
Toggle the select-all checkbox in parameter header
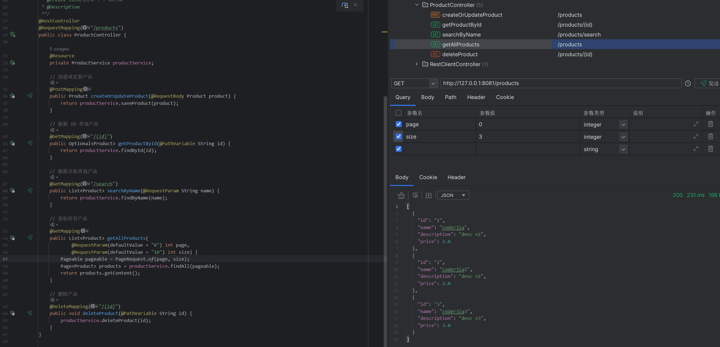pos(399,113)
